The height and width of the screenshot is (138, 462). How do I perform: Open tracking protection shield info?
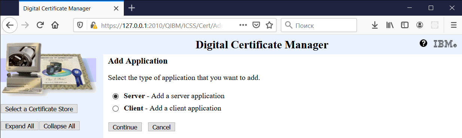point(80,25)
